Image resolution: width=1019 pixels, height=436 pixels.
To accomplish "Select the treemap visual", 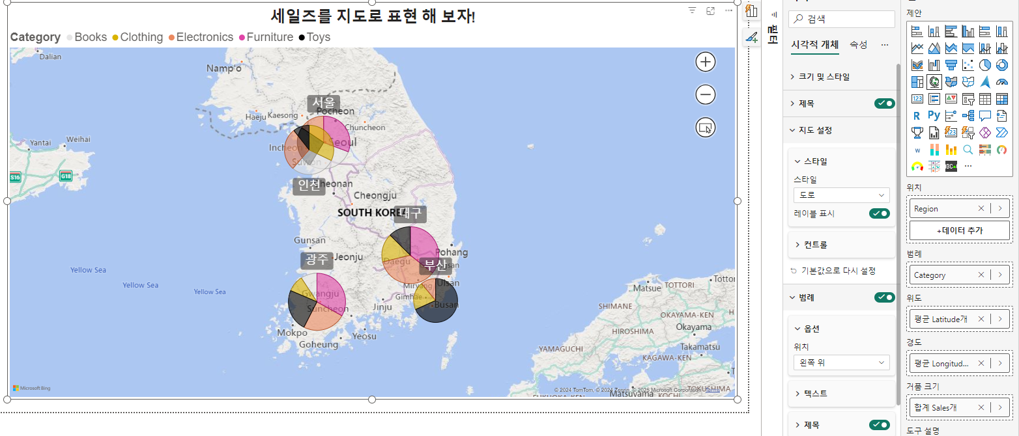I will click(x=917, y=82).
